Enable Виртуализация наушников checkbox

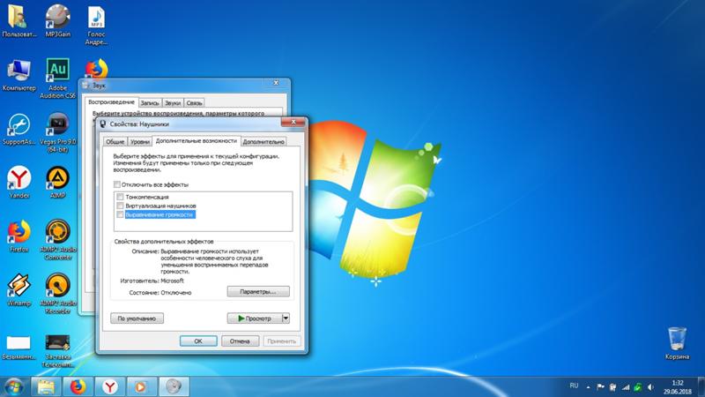[120, 206]
